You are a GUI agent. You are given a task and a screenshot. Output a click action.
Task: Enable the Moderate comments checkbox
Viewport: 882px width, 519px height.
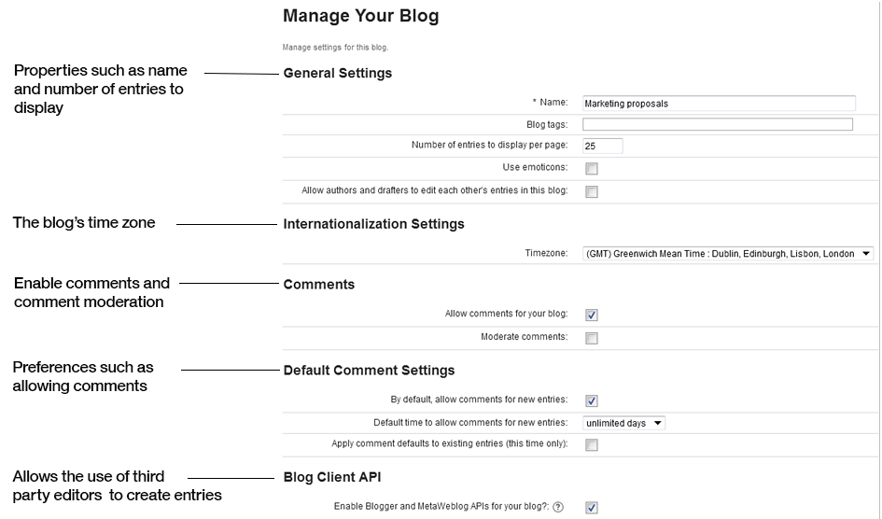pyautogui.click(x=592, y=338)
